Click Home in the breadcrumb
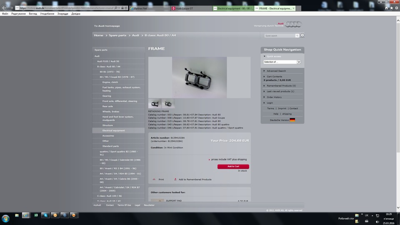 (x=98, y=35)
